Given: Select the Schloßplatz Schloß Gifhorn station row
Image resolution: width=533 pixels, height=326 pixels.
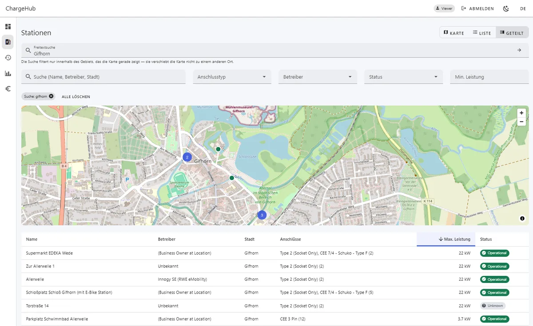Looking at the screenshot, I should coord(275,292).
